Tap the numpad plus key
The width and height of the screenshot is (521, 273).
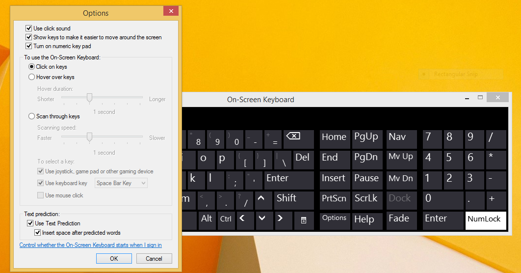[x=495, y=200]
